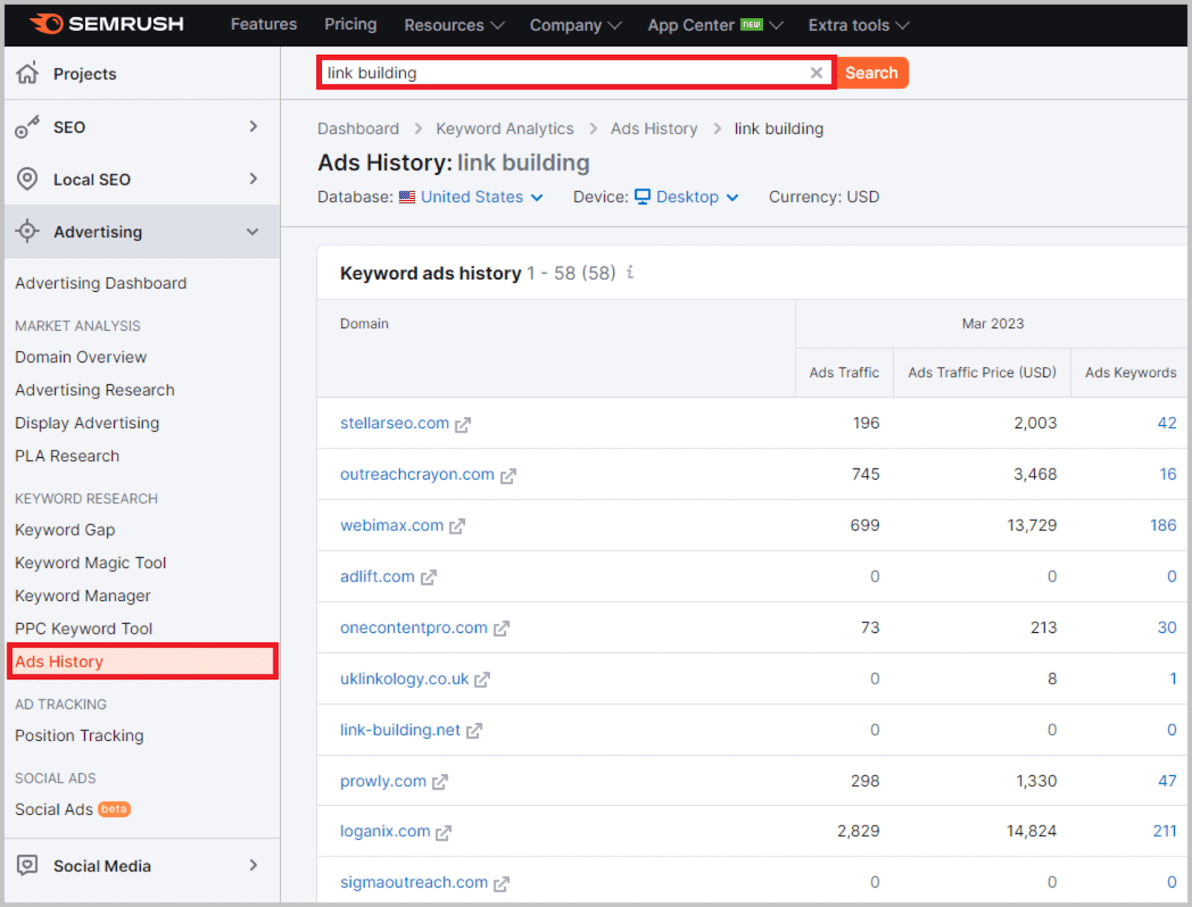Open external link icon for adlift.com

pos(428,578)
